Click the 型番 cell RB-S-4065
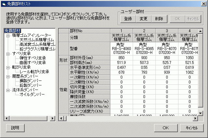The image size is (208, 138). (x=144, y=49)
